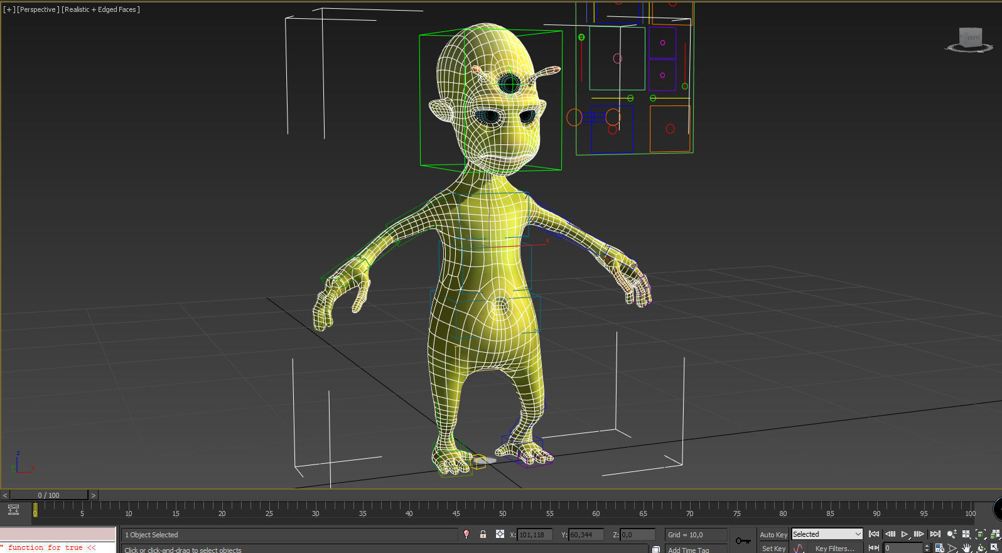Viewport: 1002px width, 553px height.
Task: Click the 0 / 100 time slider handle
Action: pos(49,495)
